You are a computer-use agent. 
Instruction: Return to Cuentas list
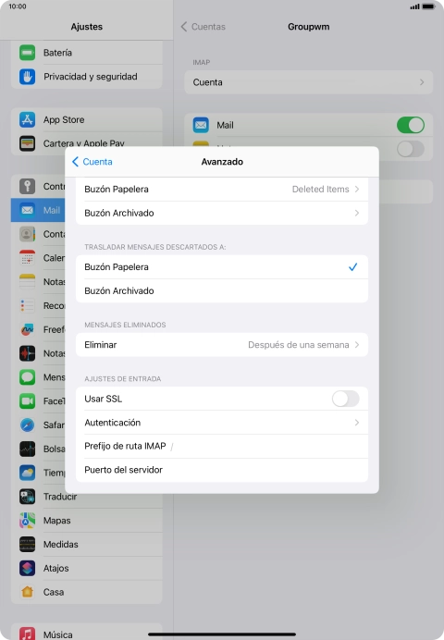203,27
